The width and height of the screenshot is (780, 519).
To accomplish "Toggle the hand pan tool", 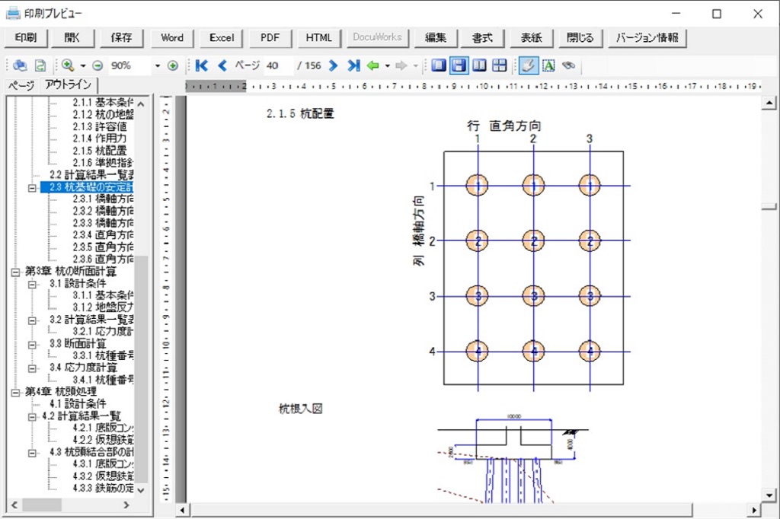I will click(x=529, y=65).
